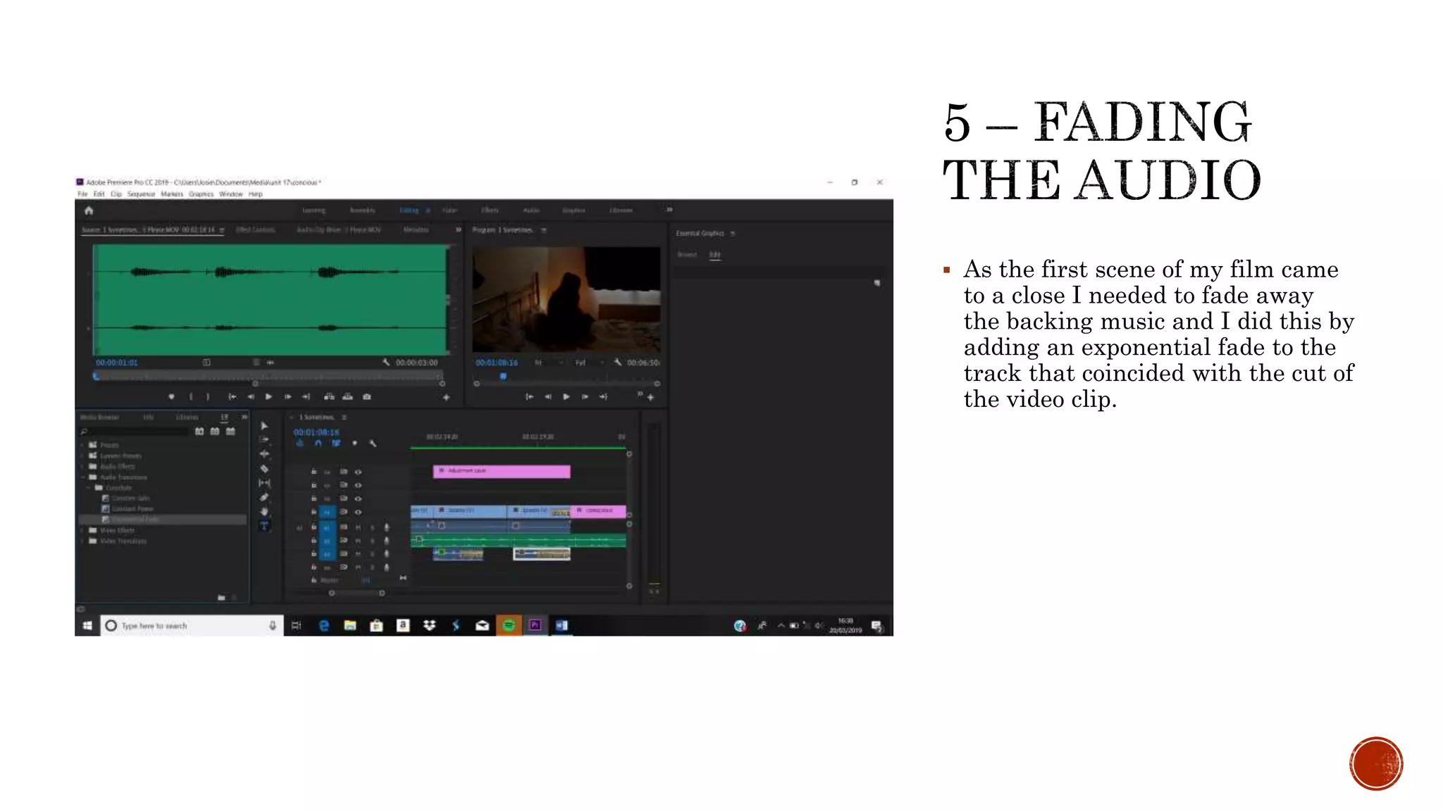Click Insert button in Source monitor
Image resolution: width=1443 pixels, height=811 pixels.
(x=329, y=397)
